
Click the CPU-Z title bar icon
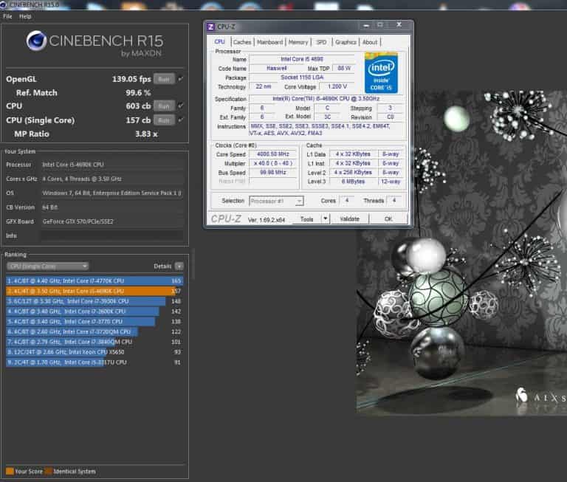[x=210, y=27]
